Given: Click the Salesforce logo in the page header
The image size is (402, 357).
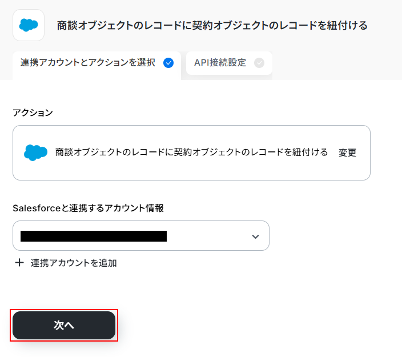Looking at the screenshot, I should click(29, 25).
